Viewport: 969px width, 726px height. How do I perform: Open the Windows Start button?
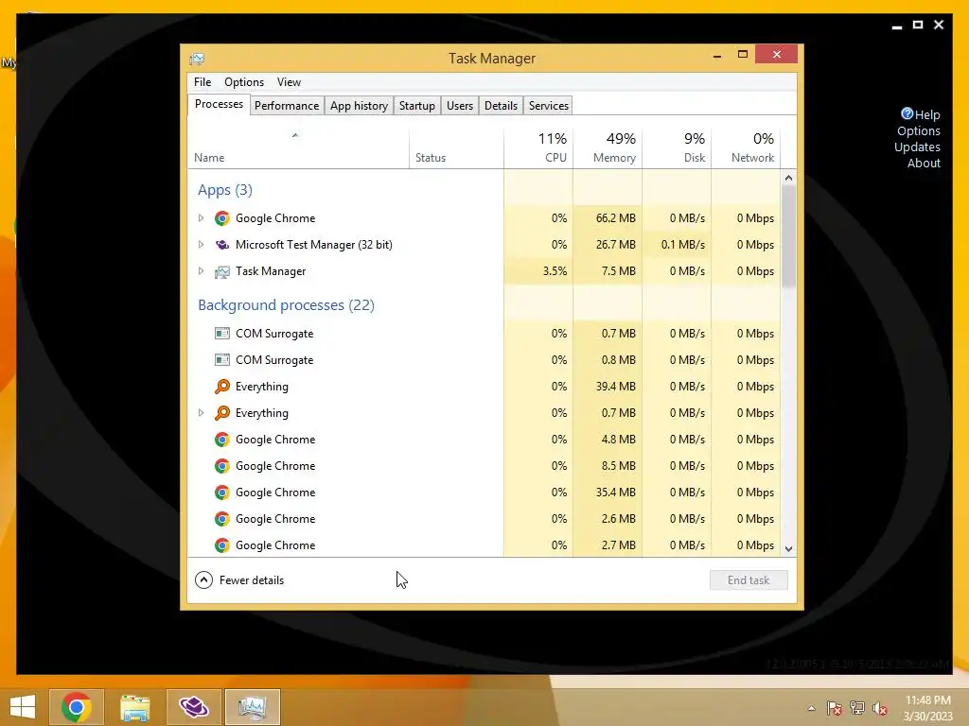point(23,707)
